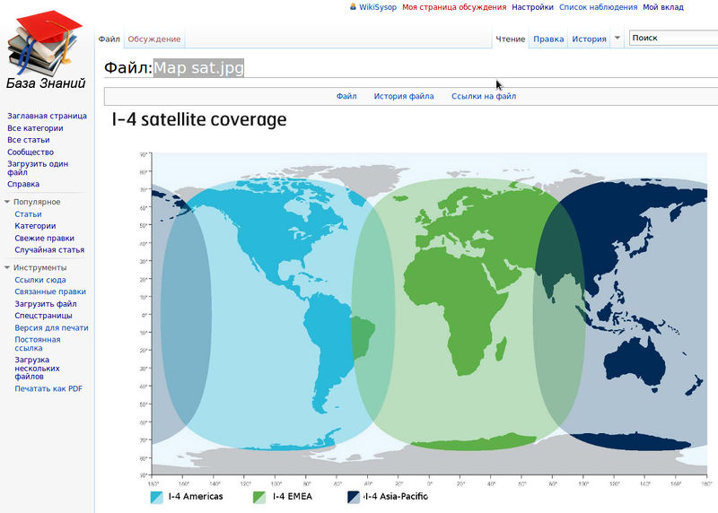Open the WikiSysop user page
This screenshot has width=718, height=513.
click(x=378, y=7)
